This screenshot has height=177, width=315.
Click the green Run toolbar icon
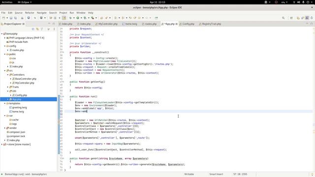click(78, 18)
